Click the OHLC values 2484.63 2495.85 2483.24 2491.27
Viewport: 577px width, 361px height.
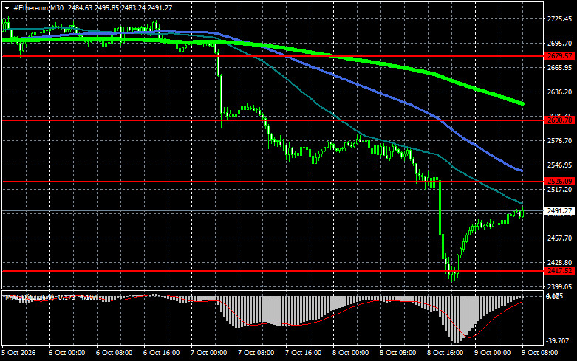click(120, 7)
